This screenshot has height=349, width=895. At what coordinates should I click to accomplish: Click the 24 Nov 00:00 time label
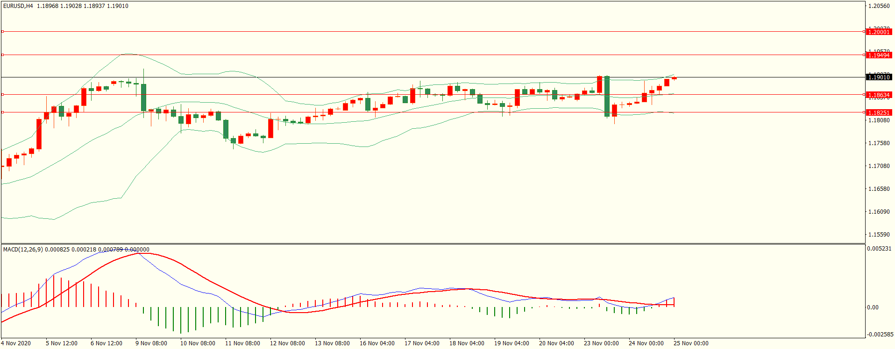click(646, 343)
